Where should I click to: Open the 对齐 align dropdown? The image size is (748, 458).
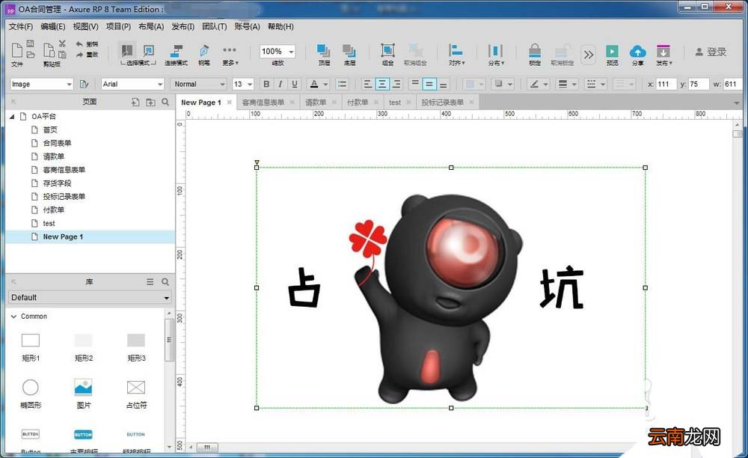coord(456,55)
